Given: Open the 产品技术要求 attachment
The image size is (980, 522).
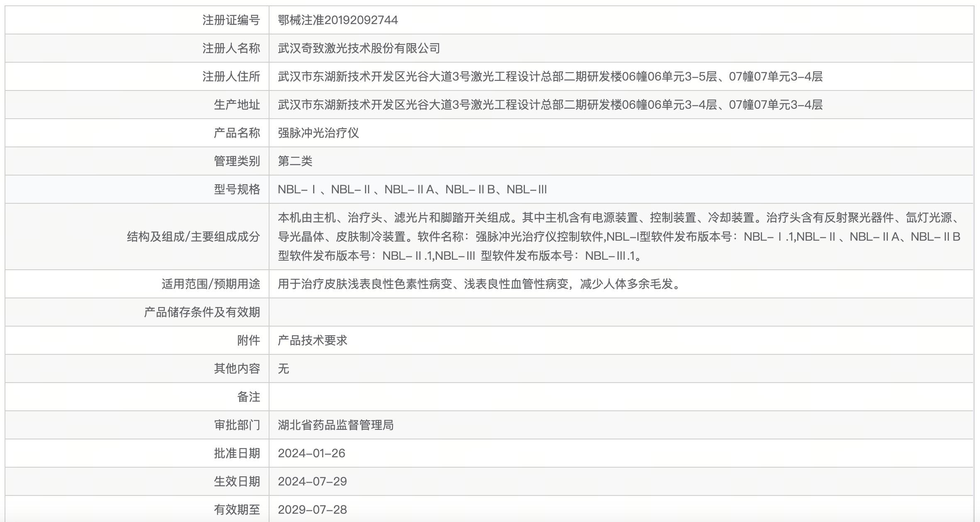Looking at the screenshot, I should pos(312,340).
